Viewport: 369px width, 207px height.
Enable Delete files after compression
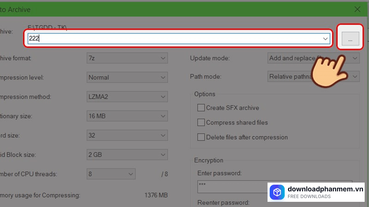click(201, 137)
